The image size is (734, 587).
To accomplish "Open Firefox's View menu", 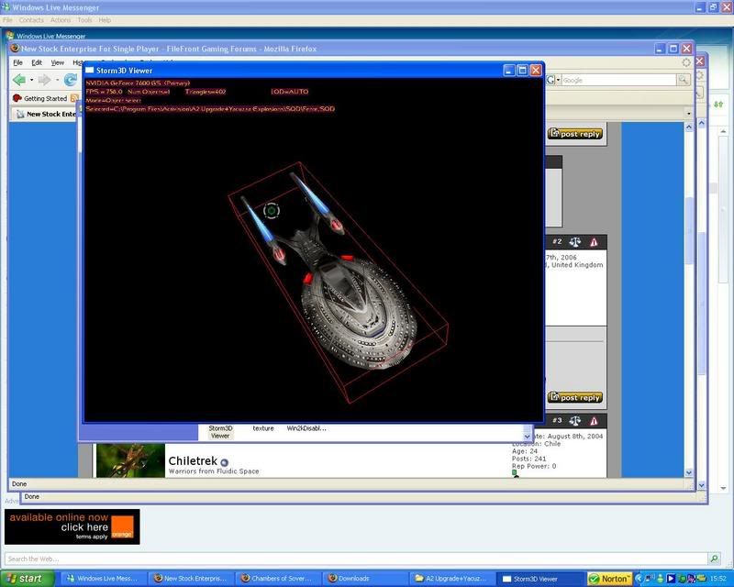I will (x=57, y=62).
